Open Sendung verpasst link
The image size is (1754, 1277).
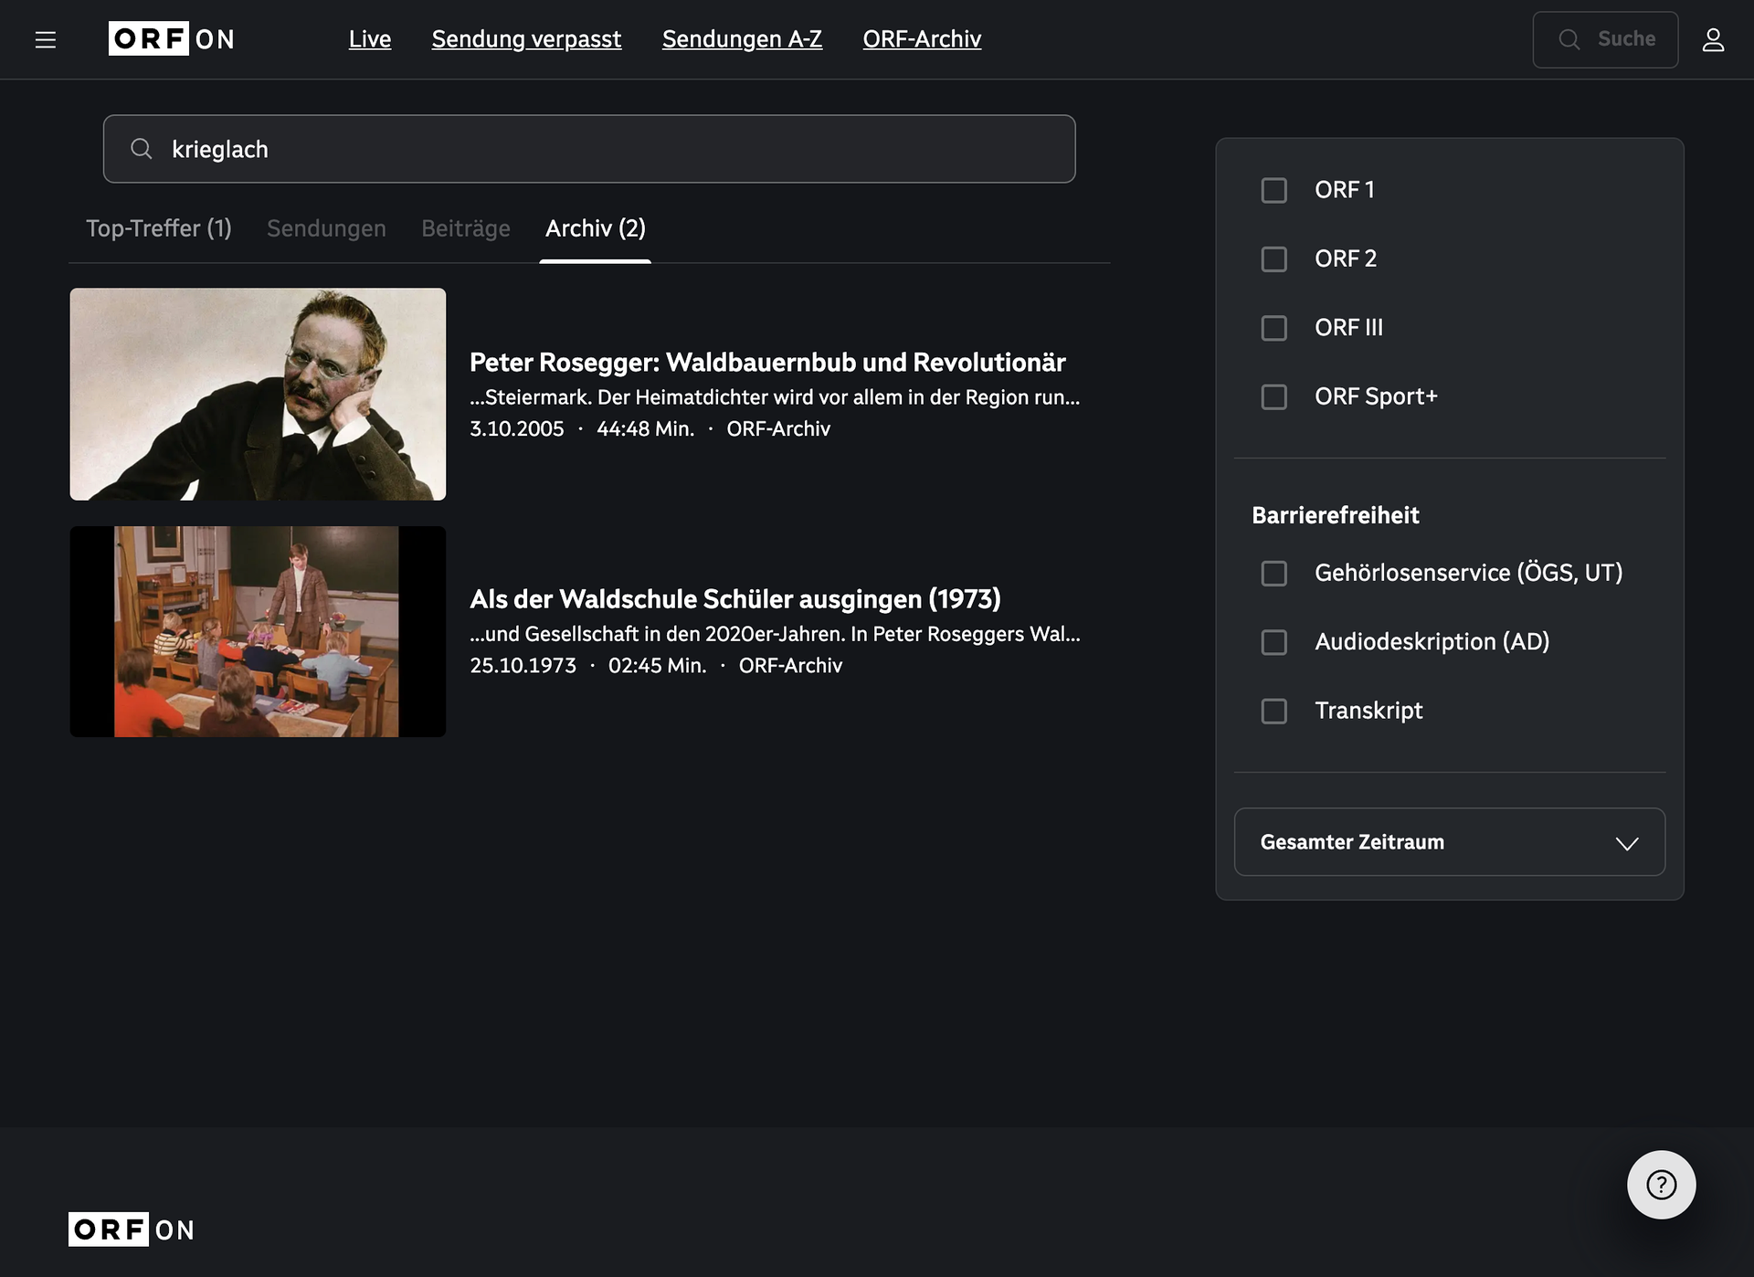pyautogui.click(x=526, y=39)
